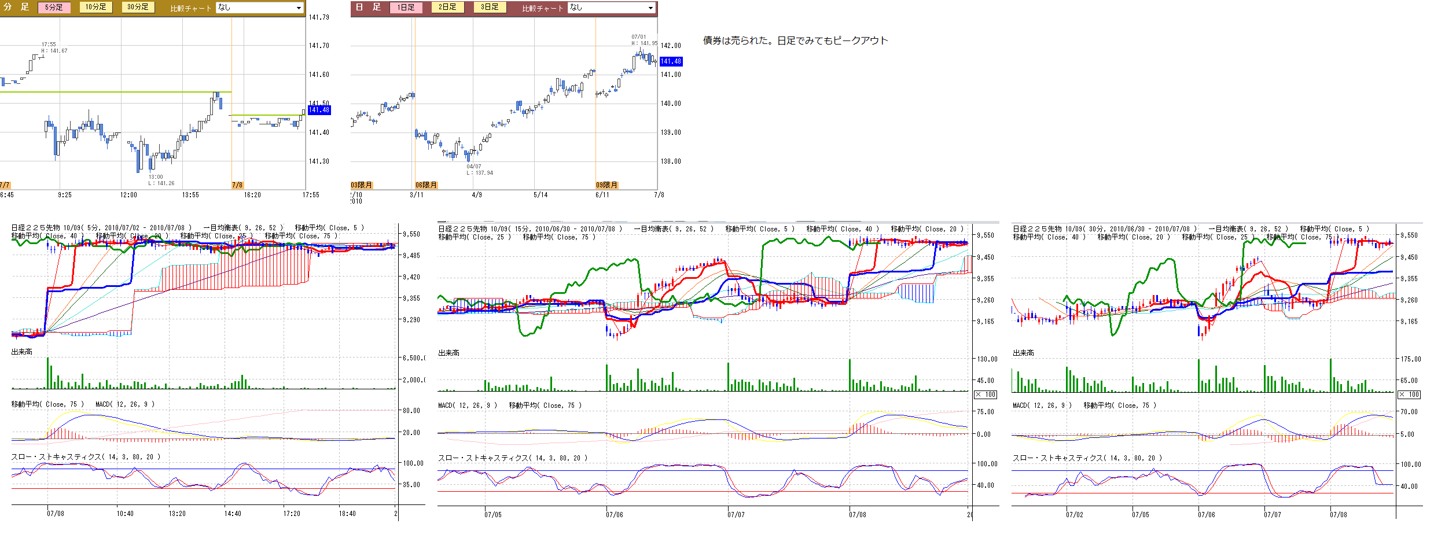Image resolution: width=1434 pixels, height=538 pixels.
Task: Click the 7/7 date marker on minute chart
Action: (x=5, y=185)
